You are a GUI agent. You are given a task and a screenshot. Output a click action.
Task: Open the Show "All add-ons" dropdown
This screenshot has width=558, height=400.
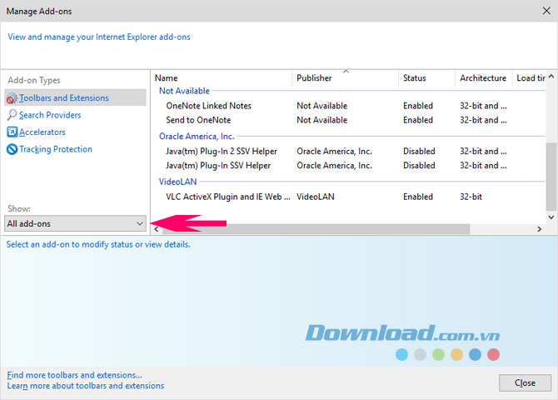click(75, 223)
